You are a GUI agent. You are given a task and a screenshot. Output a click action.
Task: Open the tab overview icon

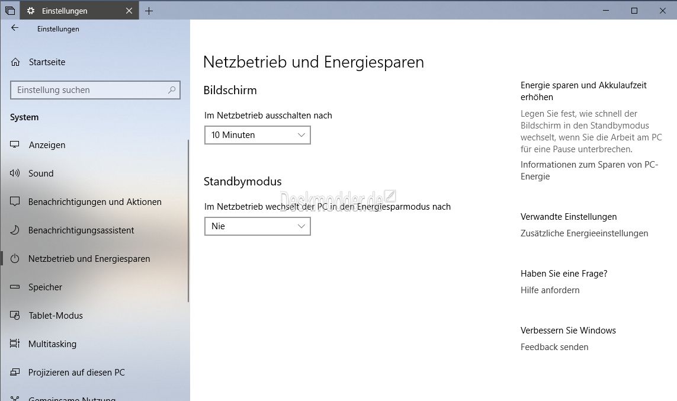click(x=10, y=11)
